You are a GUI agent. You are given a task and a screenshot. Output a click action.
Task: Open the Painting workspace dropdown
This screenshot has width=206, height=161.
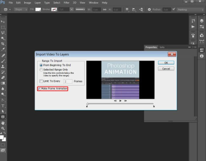[190, 9]
